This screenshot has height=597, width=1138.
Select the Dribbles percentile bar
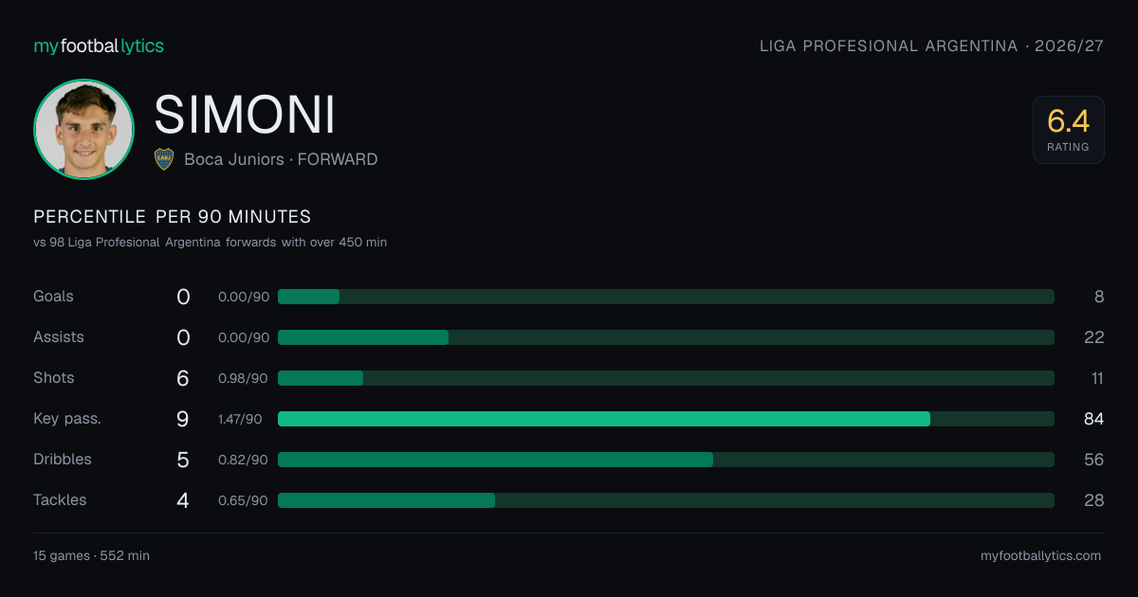click(x=666, y=460)
